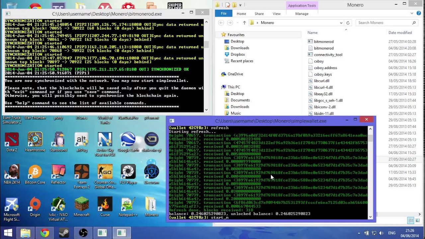Select the IvAc IVAO Virtual ATC icon
Screen dimensions: 425x239
(x=58, y=209)
